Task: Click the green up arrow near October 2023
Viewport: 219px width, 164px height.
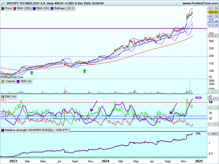Action: tap(85, 71)
